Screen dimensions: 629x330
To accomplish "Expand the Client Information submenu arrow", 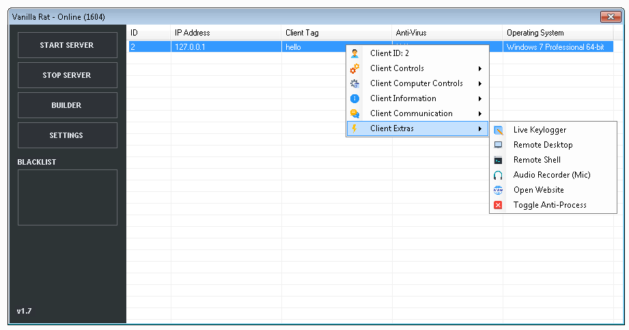I will (x=480, y=98).
